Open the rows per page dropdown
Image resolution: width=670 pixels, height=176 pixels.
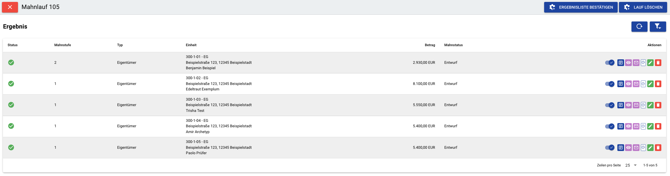tap(631, 165)
